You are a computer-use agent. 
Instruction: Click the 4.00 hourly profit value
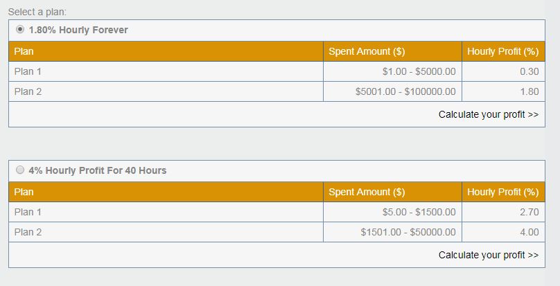tap(529, 232)
